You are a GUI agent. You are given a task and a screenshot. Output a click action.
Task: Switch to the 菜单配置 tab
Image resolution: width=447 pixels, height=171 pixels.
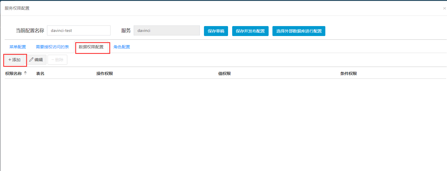18,47
